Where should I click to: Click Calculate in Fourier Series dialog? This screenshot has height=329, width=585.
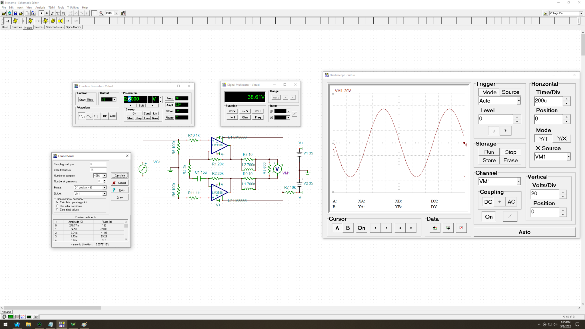(120, 175)
